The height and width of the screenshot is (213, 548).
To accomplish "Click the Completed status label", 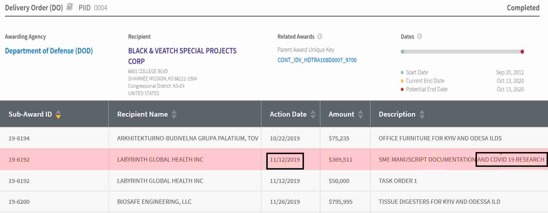I will click(523, 7).
